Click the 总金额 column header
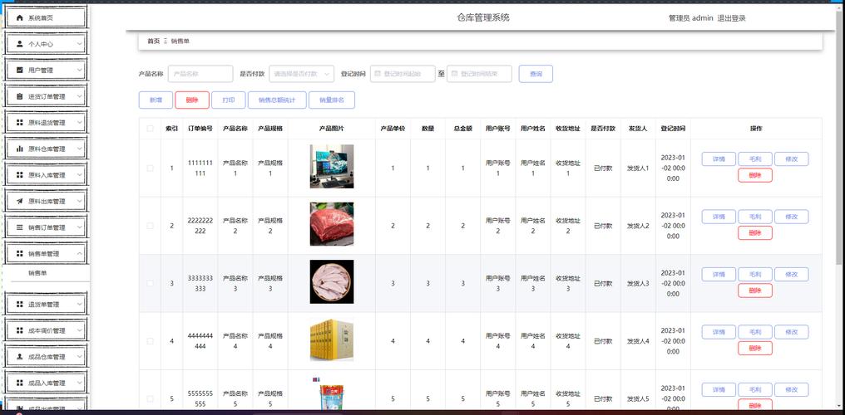The image size is (845, 415). point(462,129)
